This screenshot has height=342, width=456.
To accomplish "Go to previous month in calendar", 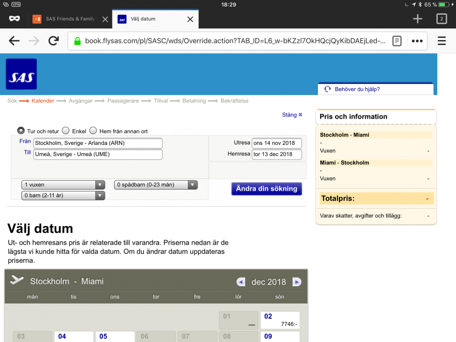I will pos(241,282).
